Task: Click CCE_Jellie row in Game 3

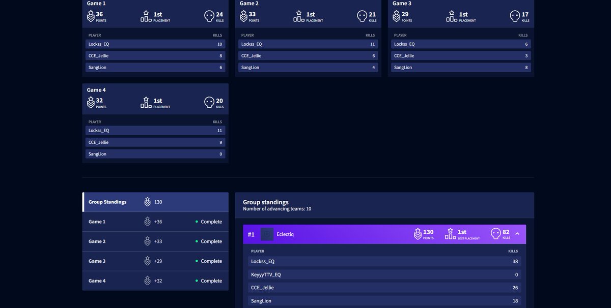Action: tap(461, 56)
